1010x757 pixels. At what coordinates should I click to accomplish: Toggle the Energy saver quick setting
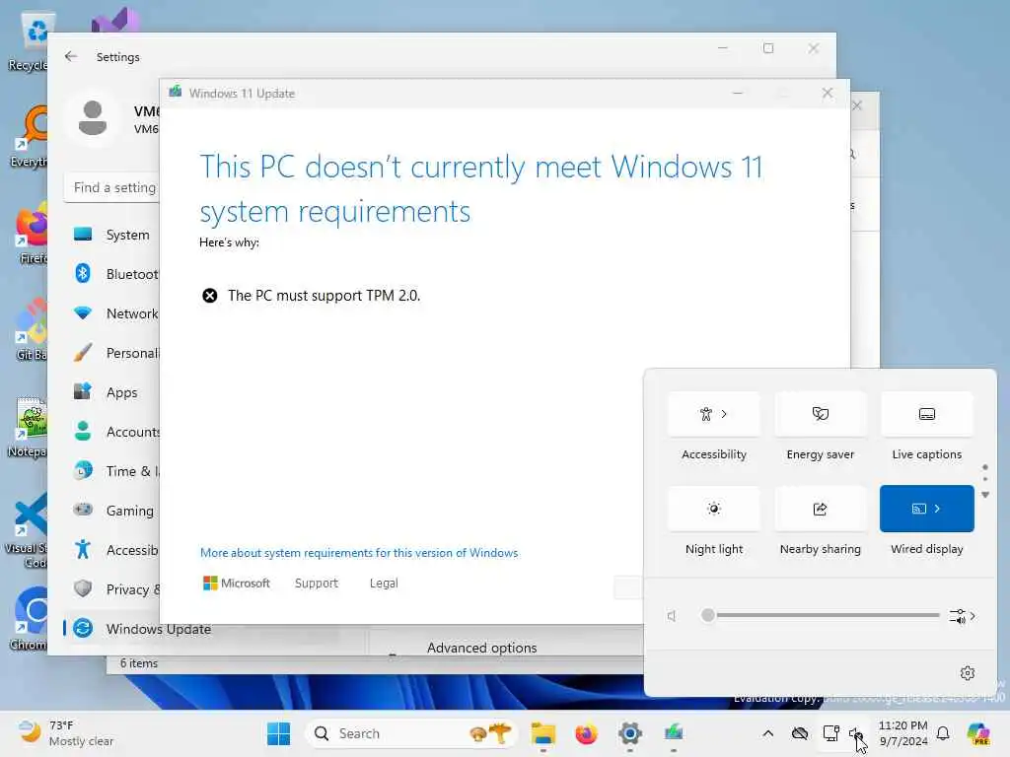click(x=820, y=414)
